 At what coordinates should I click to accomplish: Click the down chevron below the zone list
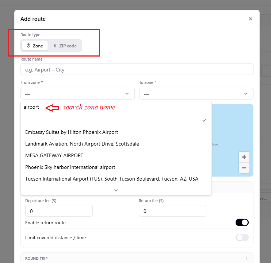coord(116,190)
